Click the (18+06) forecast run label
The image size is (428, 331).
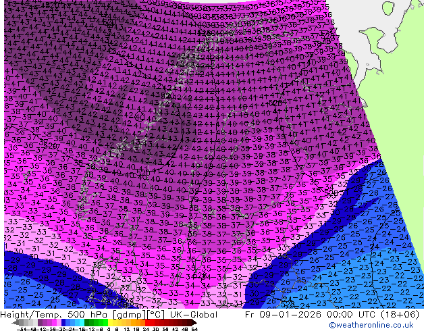tap(399, 315)
